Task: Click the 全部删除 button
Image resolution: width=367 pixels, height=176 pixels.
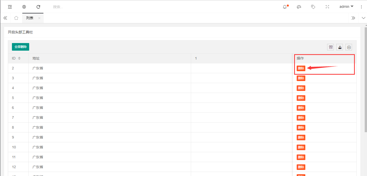Action: click(21, 47)
